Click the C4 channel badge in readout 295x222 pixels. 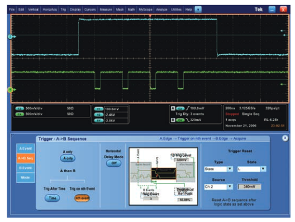[x=20, y=114]
